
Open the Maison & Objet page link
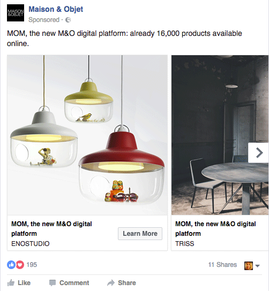pyautogui.click(x=56, y=9)
